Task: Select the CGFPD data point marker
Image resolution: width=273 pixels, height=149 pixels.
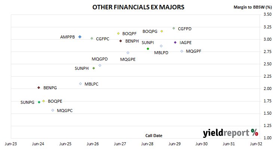Action: tap(174, 28)
